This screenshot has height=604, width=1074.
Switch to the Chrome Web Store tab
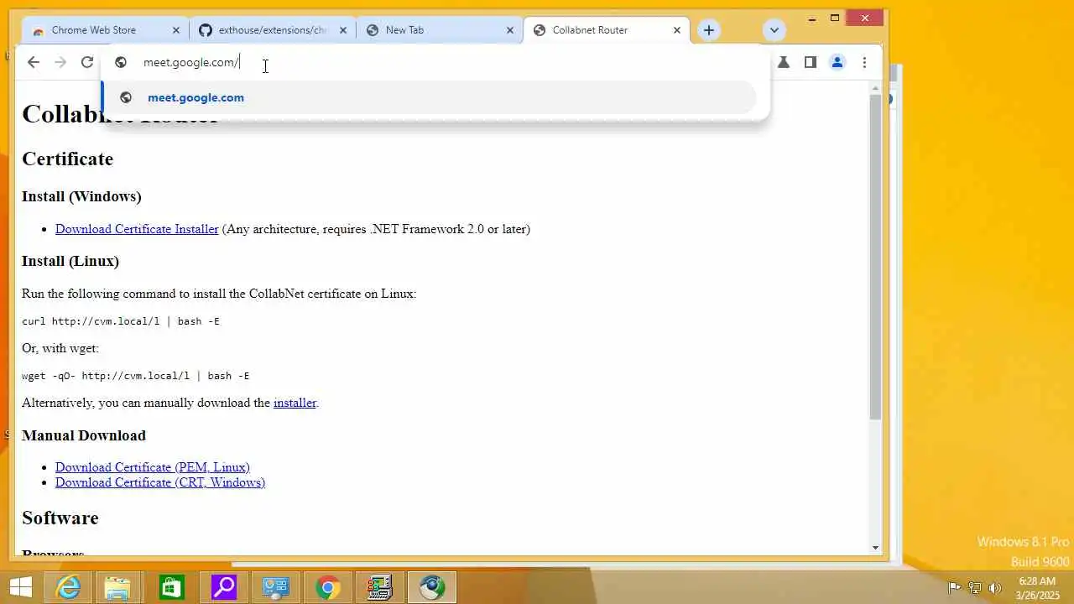pos(106,30)
